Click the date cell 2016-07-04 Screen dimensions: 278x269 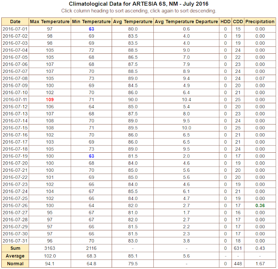[x=15, y=50]
